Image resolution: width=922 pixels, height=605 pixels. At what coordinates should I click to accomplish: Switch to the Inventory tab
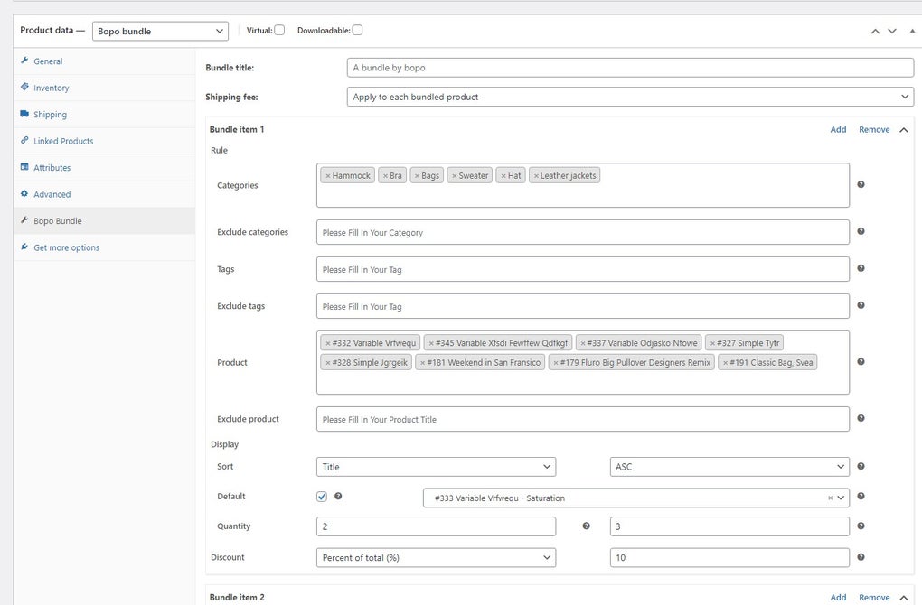(52, 88)
